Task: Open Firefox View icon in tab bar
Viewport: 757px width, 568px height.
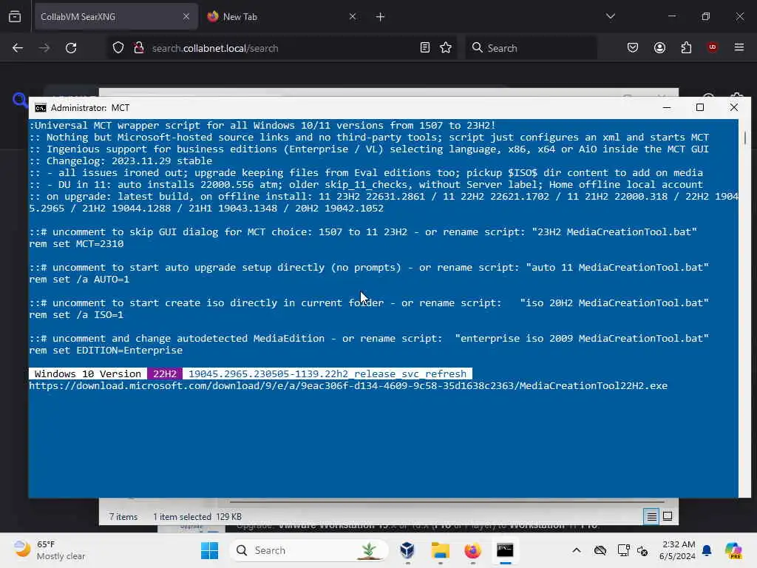Action: click(15, 17)
